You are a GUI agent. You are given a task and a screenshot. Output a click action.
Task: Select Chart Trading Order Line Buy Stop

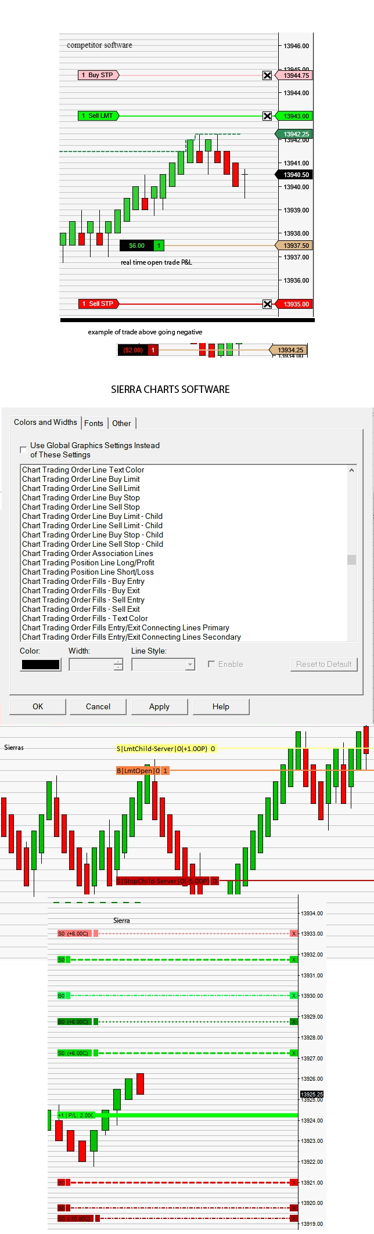coord(81,498)
